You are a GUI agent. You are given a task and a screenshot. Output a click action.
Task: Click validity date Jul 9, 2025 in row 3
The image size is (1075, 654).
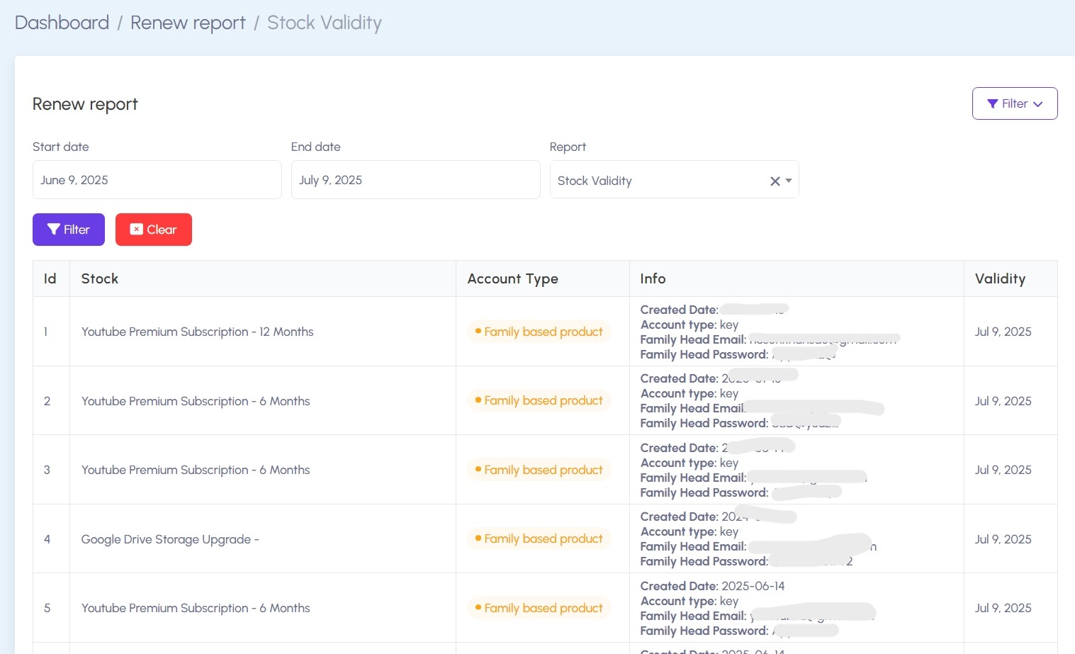tap(1003, 470)
